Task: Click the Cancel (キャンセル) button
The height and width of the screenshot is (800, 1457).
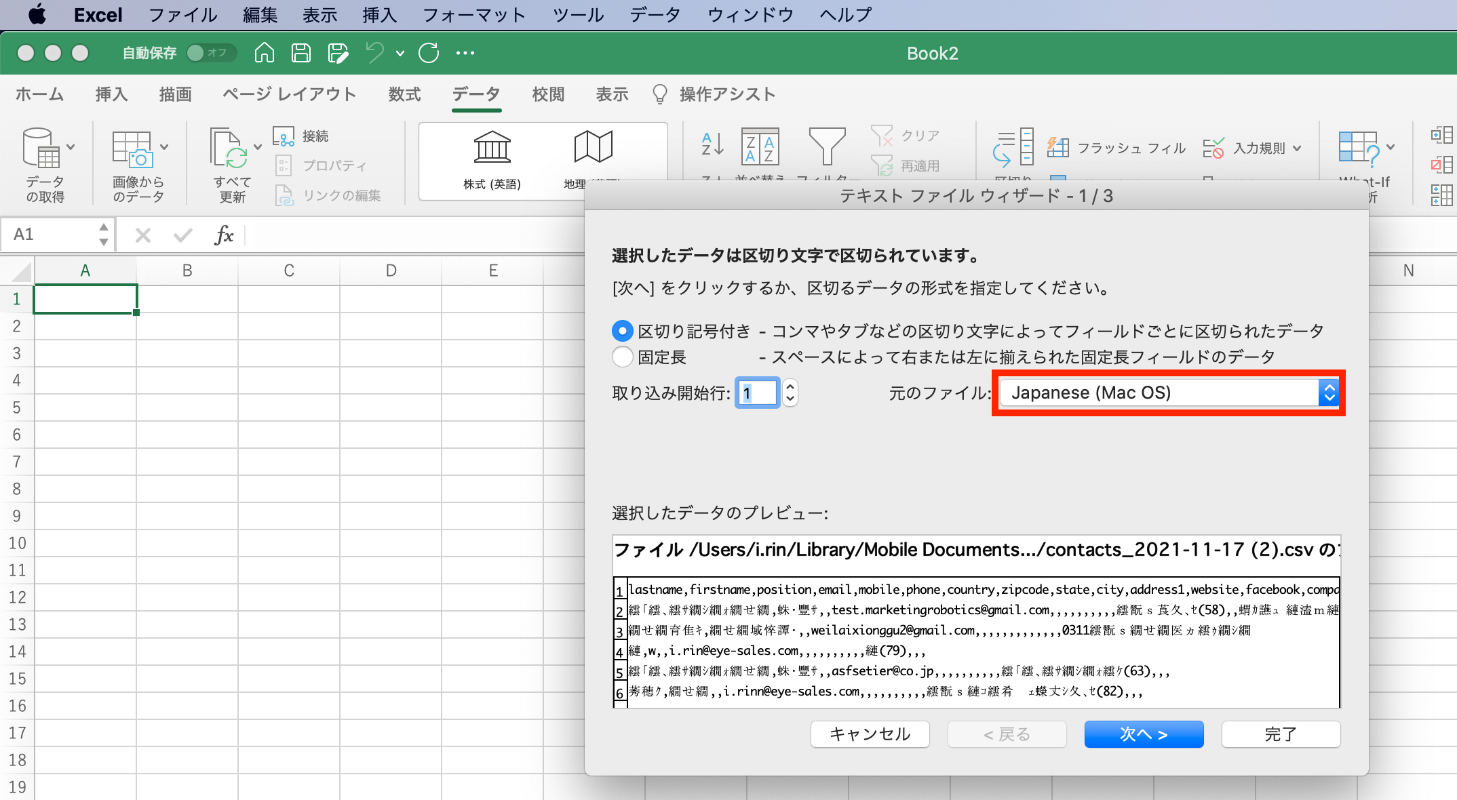Action: pyautogui.click(x=870, y=734)
